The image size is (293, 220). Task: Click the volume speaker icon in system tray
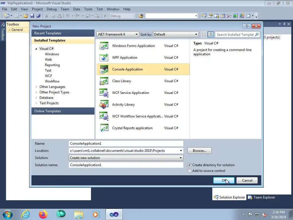tap(264, 215)
